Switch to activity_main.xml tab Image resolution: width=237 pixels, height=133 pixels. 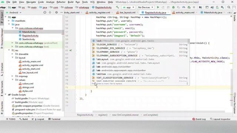coord(185,13)
